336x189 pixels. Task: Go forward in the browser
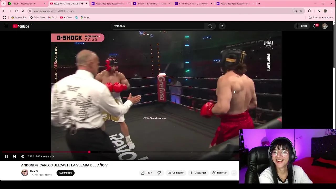click(10, 11)
